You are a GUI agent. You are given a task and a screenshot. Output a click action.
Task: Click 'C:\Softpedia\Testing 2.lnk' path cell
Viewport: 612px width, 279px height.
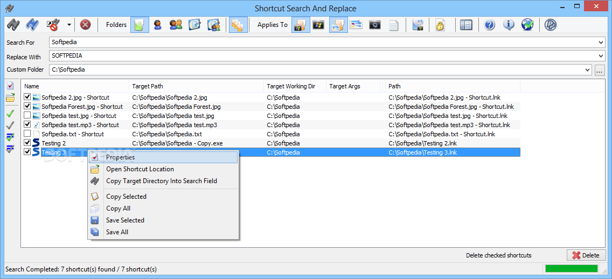[x=422, y=143]
